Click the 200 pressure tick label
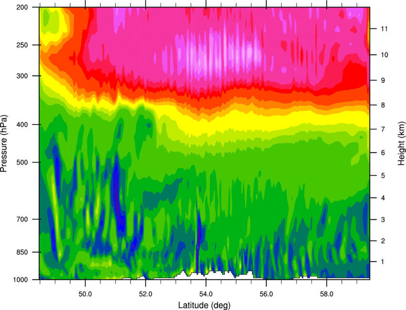Viewport: 406px width, 310px height. (22, 7)
